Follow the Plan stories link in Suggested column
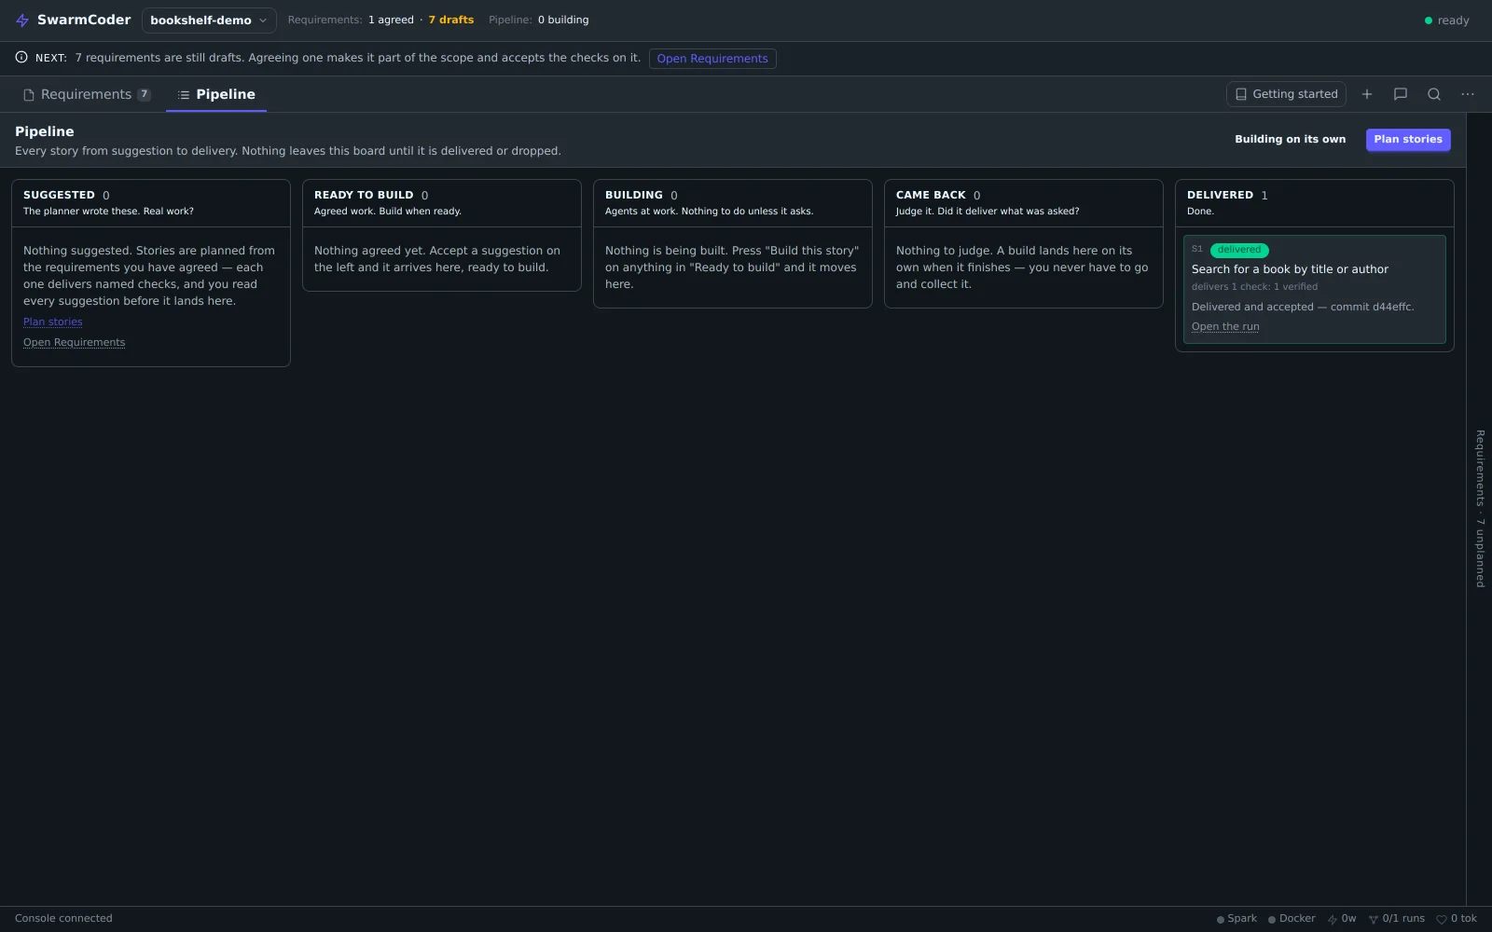This screenshot has width=1492, height=932. click(53, 322)
